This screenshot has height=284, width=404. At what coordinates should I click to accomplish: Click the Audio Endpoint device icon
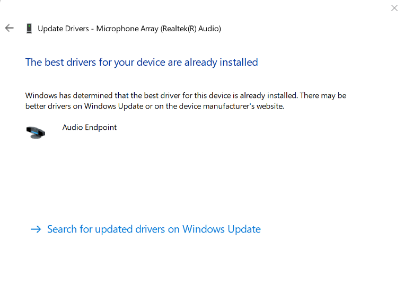36,132
